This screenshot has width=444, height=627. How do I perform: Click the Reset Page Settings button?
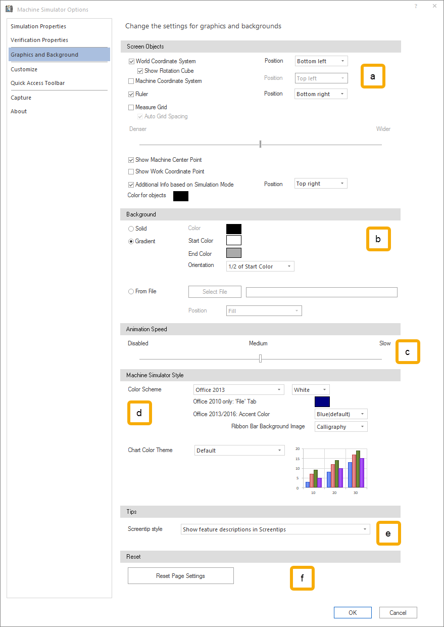point(180,576)
